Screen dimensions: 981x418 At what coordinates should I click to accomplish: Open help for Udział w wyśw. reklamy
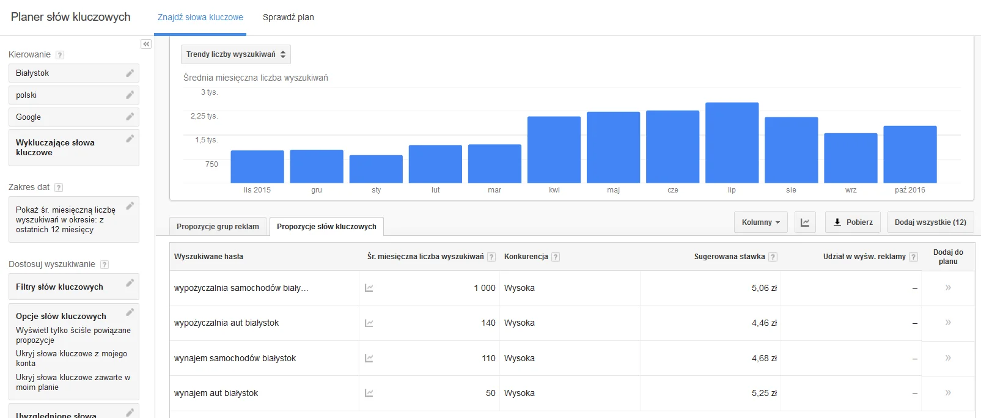tap(914, 257)
